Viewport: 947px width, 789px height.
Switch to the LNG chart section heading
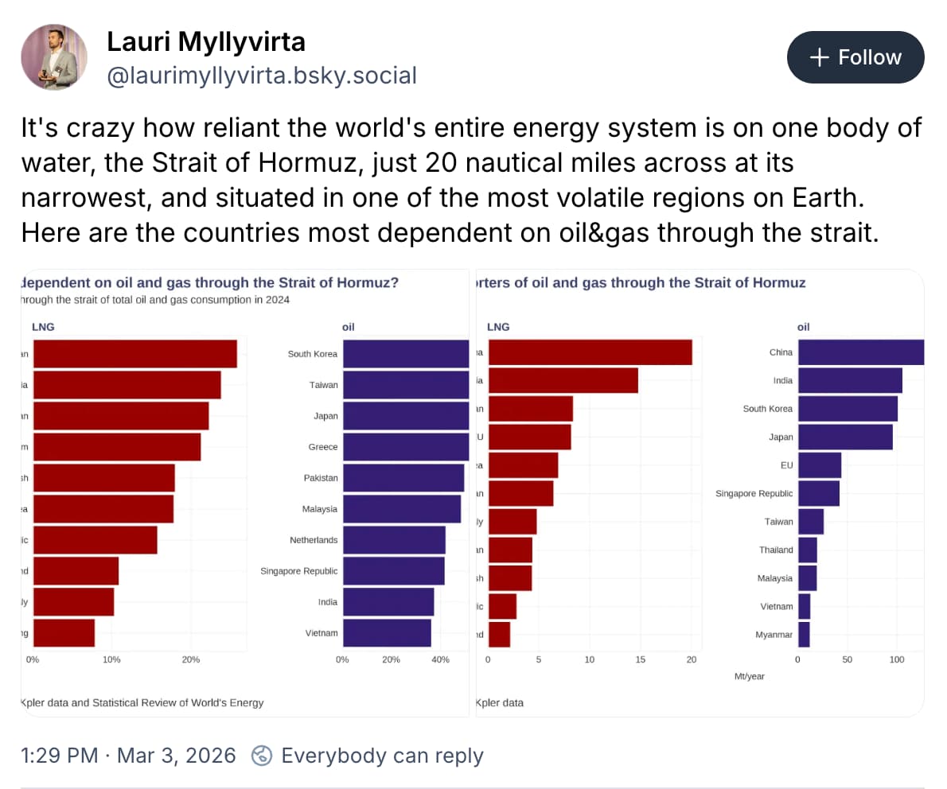[43, 326]
